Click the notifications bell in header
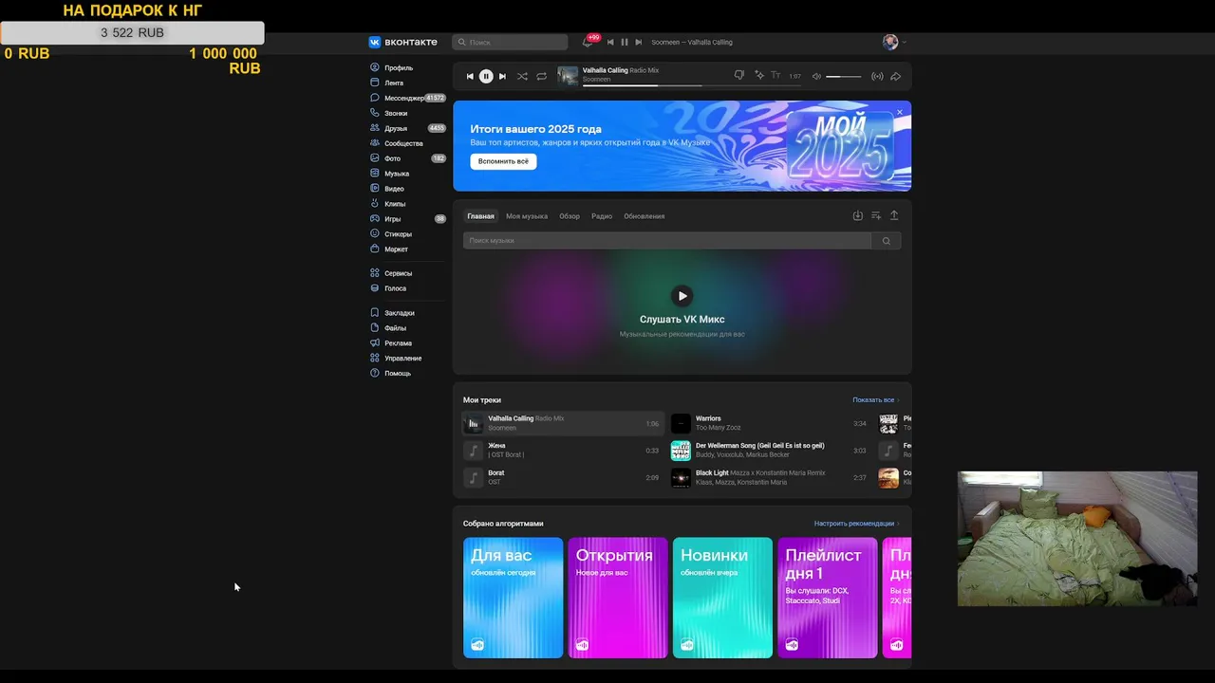1215x683 pixels. (x=588, y=43)
